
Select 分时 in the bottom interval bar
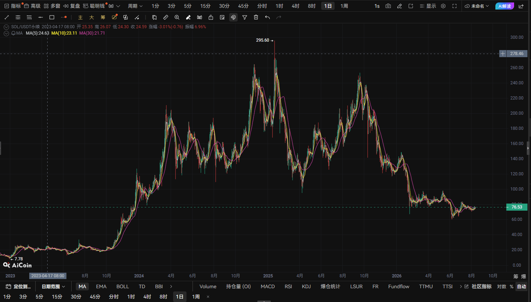coord(114,297)
